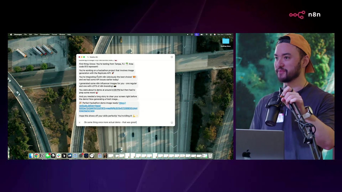This screenshot has width=342, height=192.
Task: Open the Trash in the dock
Action: (210, 156)
